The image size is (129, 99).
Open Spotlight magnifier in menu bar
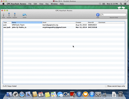(x=121, y=4)
